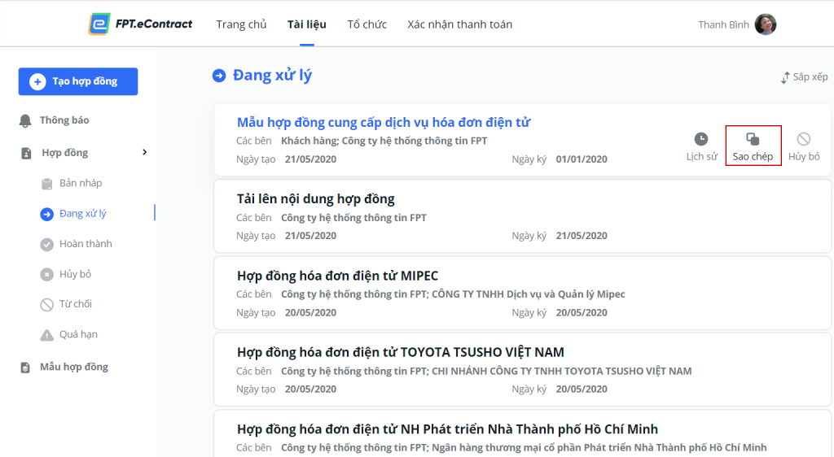Click the blue arrow icon beside Đang xử lý heading
Image resolution: width=834 pixels, height=457 pixels.
pyautogui.click(x=219, y=76)
